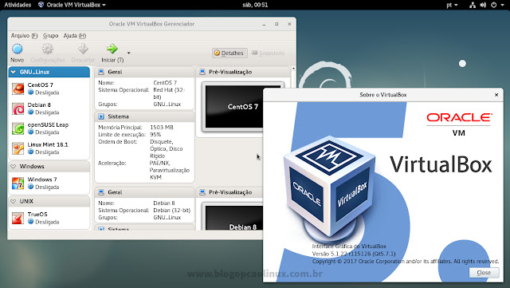Click the network status icon
The image size is (510, 288).
pos(473,5)
